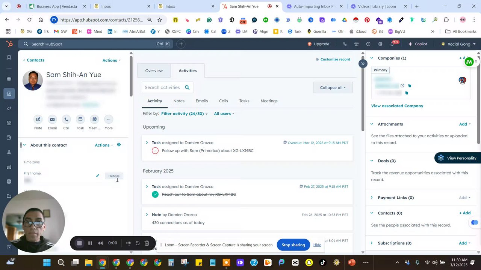Switch to the Overview tab

[x=154, y=70]
